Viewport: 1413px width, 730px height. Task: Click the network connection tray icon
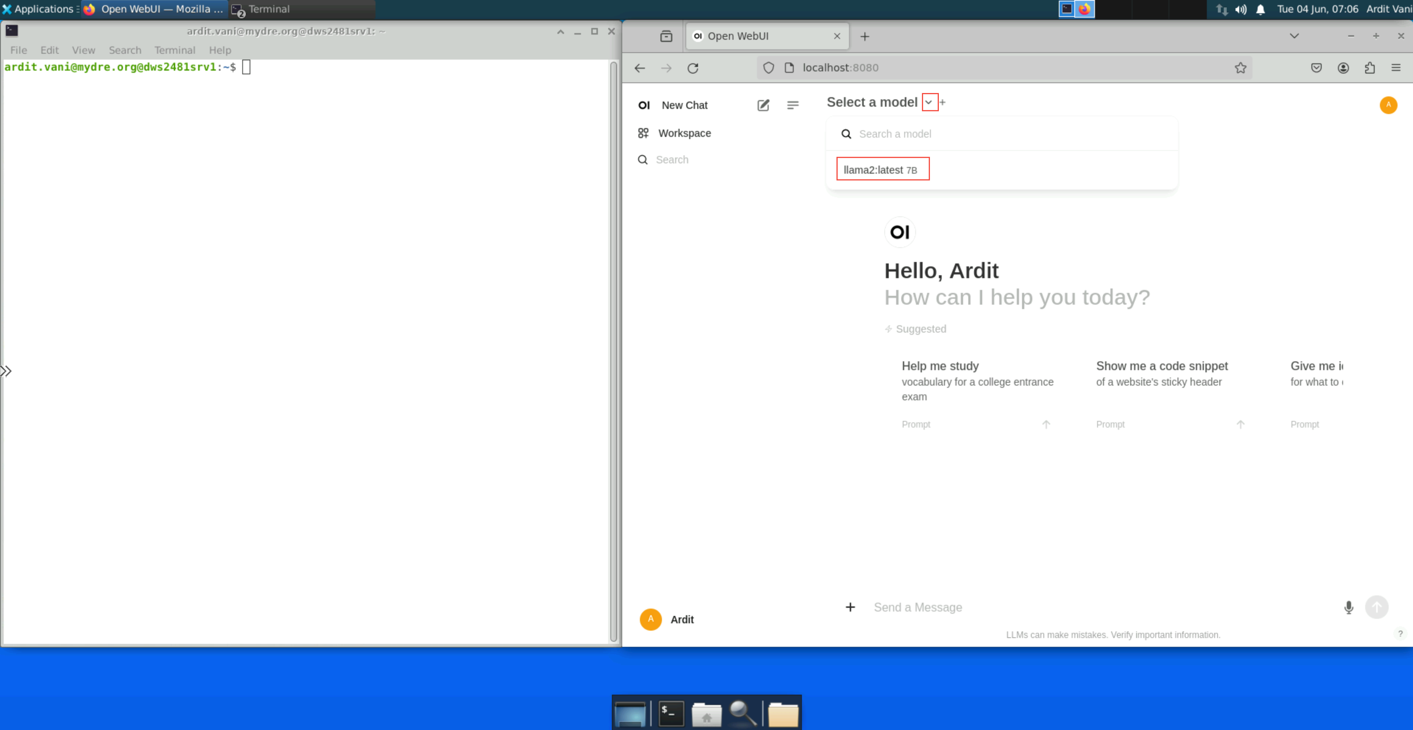pos(1222,9)
